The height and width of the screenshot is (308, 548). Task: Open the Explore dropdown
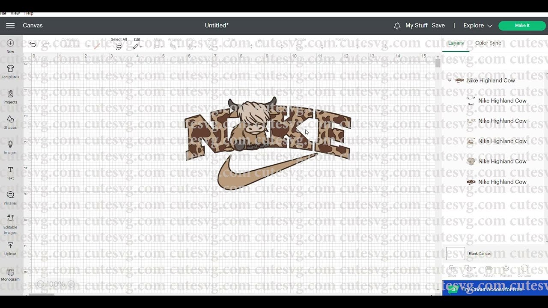coord(478,26)
